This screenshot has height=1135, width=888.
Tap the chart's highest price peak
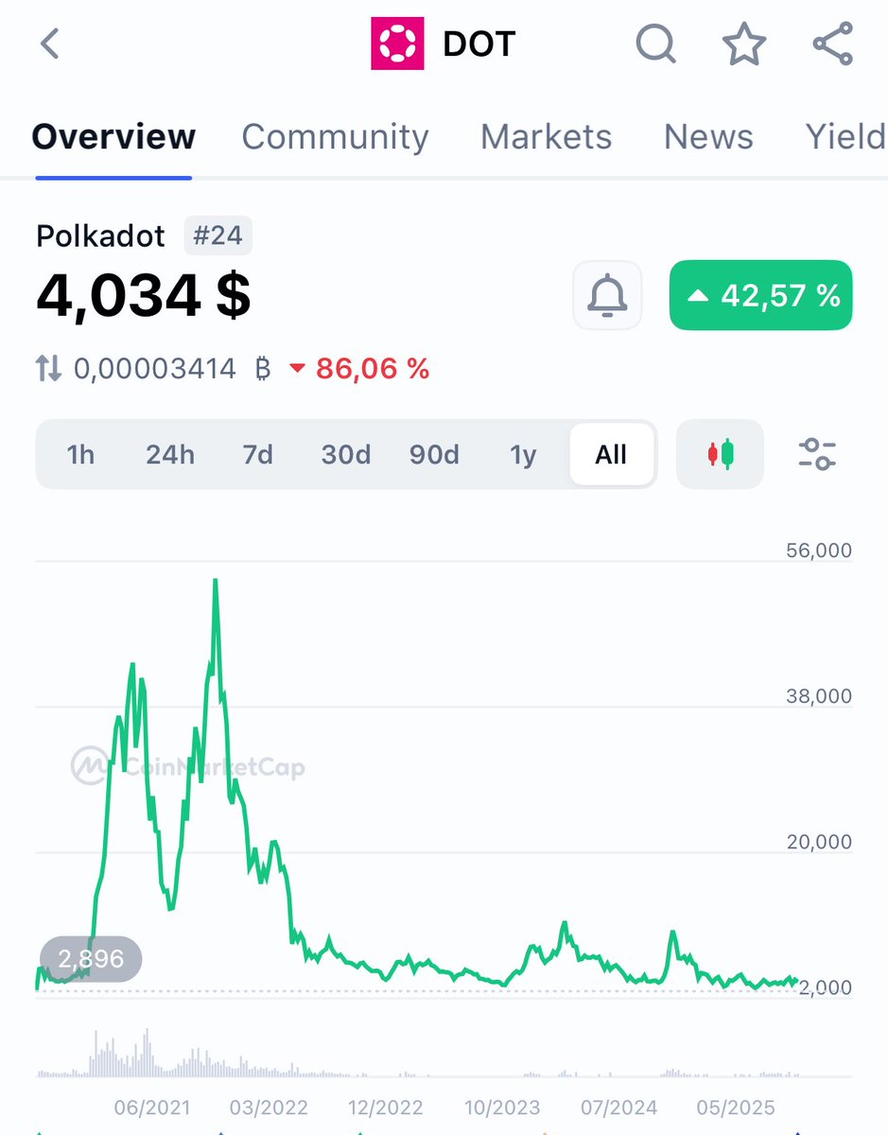click(x=216, y=581)
